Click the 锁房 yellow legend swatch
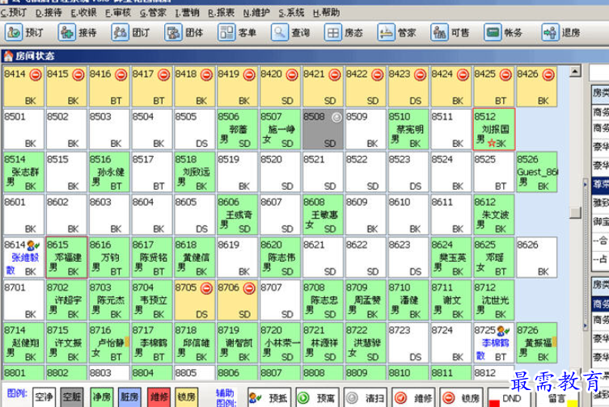The image size is (609, 407). tap(187, 397)
